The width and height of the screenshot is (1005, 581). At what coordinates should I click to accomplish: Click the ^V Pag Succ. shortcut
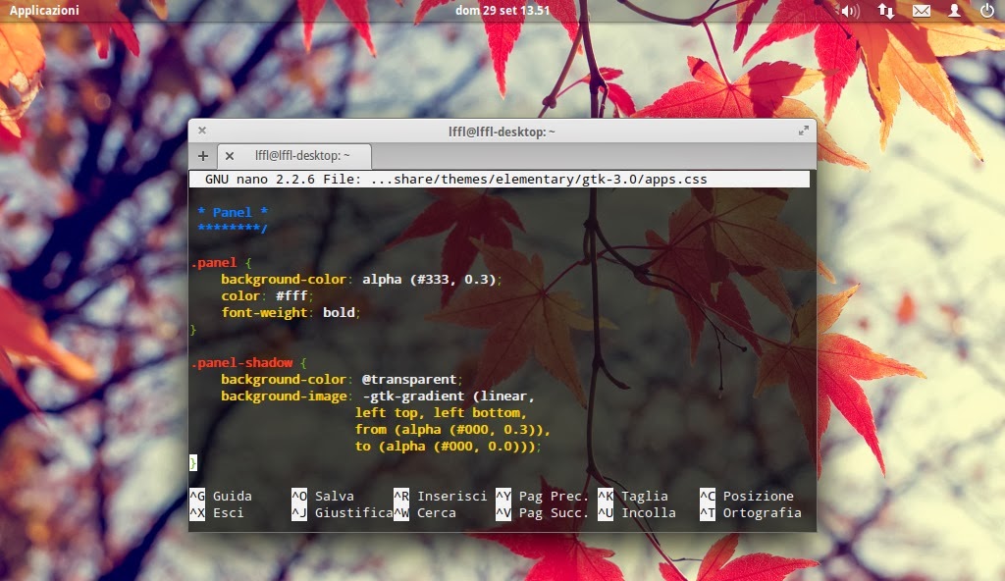[542, 512]
